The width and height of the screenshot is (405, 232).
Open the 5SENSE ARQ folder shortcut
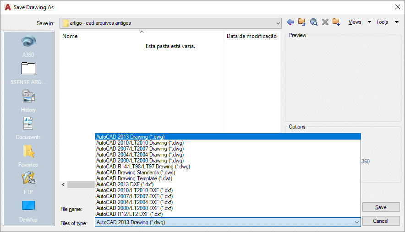28,74
